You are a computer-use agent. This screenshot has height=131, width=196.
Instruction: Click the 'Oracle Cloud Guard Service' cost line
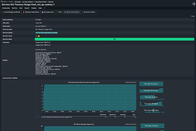pyautogui.click(x=47, y=69)
